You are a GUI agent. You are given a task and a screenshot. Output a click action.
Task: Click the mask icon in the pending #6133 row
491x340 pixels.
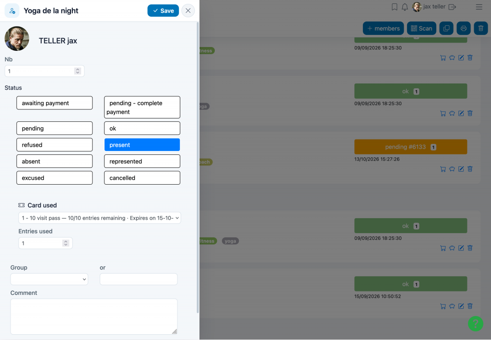[x=452, y=169]
